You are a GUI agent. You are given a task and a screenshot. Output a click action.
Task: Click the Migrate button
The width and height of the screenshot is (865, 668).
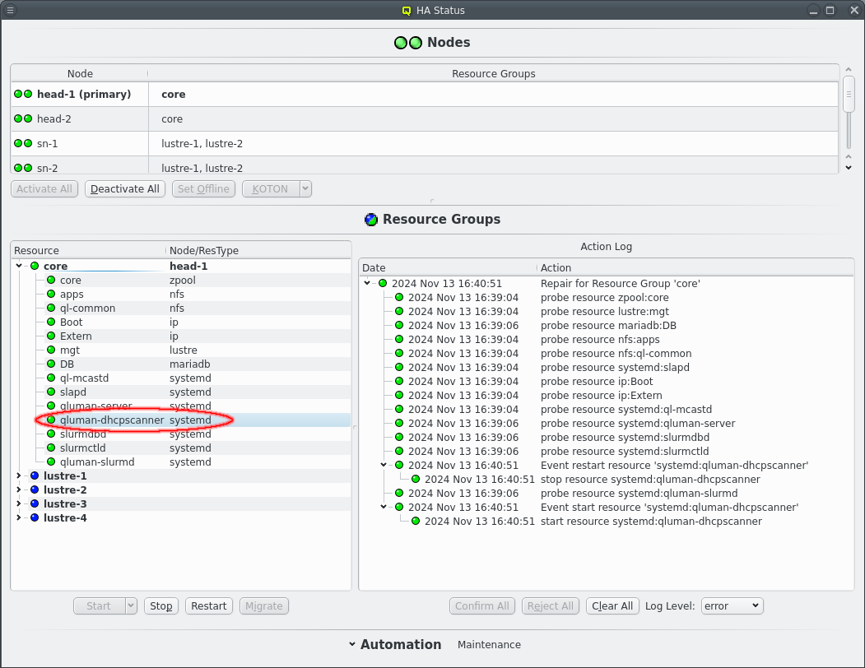pos(263,605)
